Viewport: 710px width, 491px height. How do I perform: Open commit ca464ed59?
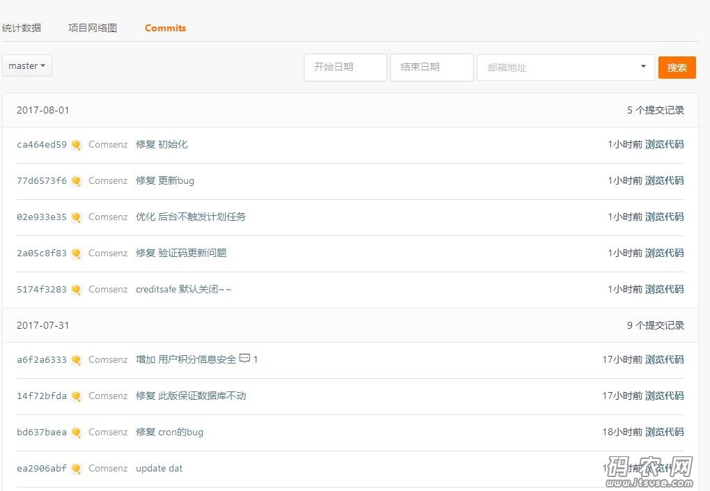[42, 144]
